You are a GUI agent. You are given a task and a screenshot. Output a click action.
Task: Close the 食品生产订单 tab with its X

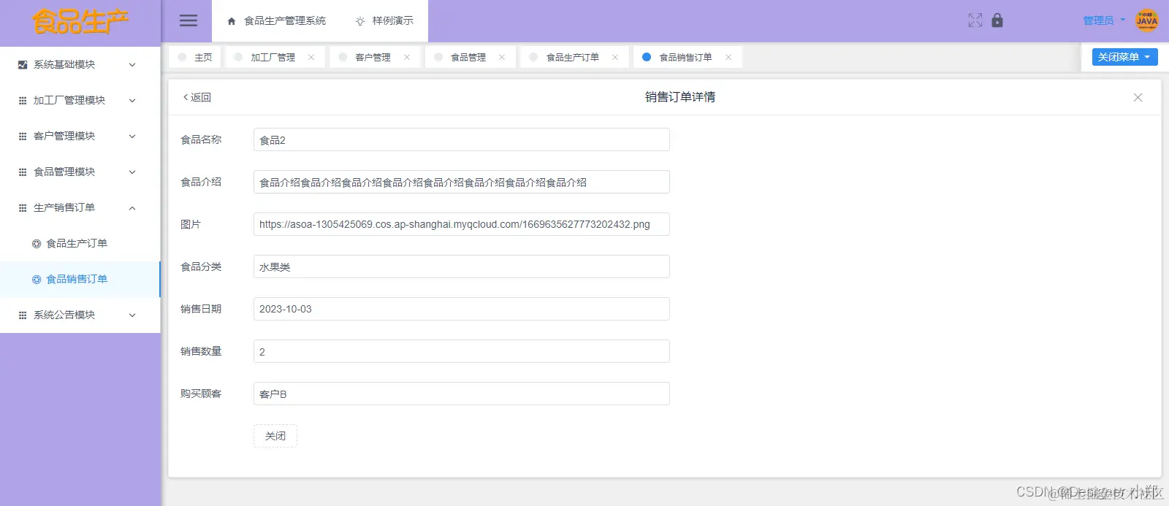[615, 57]
